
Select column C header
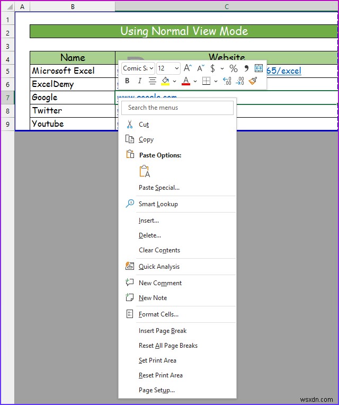tap(227, 7)
